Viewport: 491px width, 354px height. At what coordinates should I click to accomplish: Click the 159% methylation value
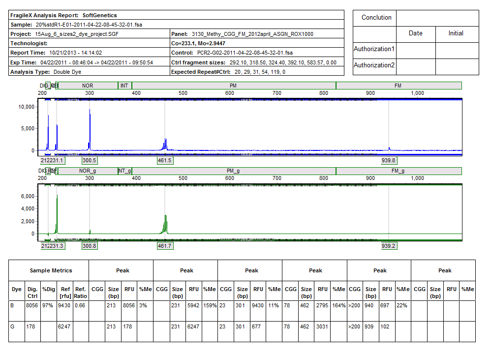coord(210,305)
